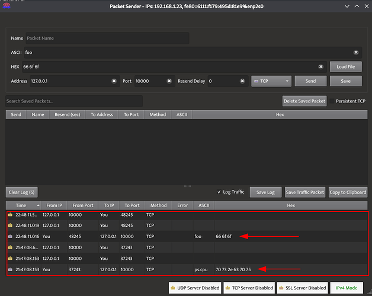Click the clear icon in the Address field
The image size is (372, 296).
click(x=114, y=81)
